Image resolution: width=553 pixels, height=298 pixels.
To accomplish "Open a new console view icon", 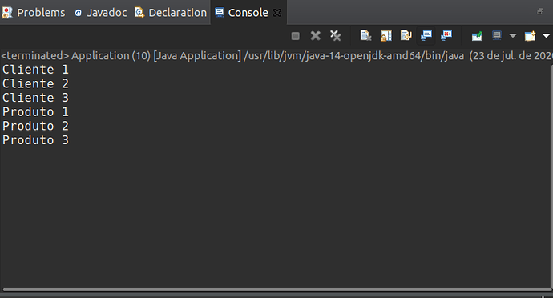I will point(530,35).
